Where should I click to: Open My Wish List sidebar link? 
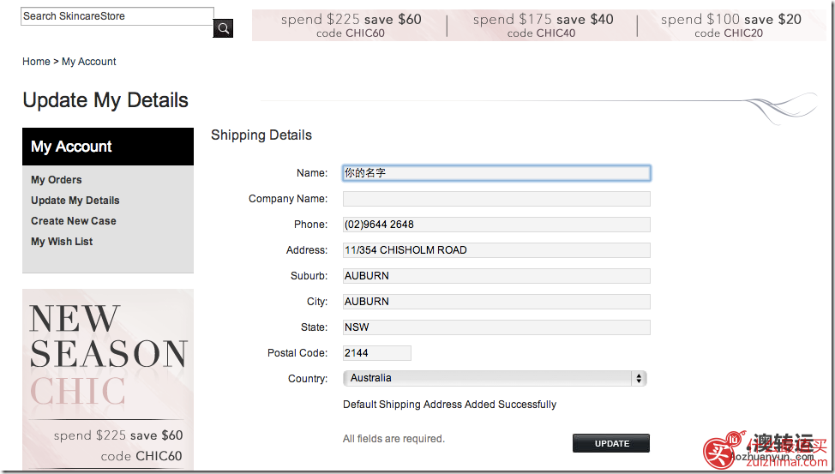point(62,241)
